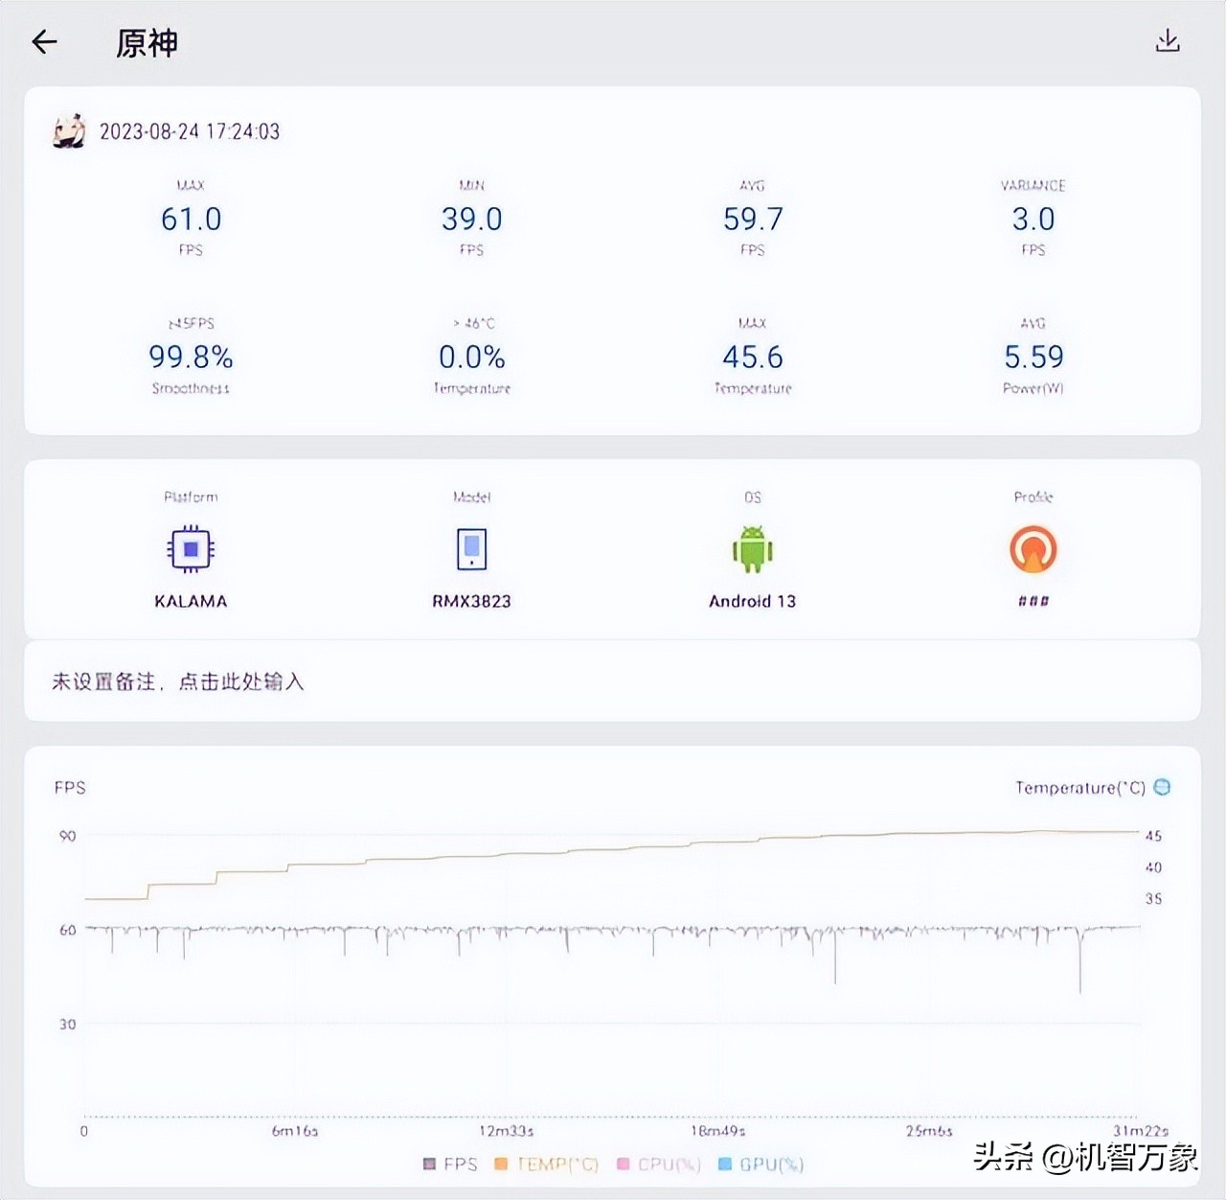Viewport: 1226px width, 1200px height.
Task: Click the temperature unit icon near Temperature(°C)
Action: pyautogui.click(x=1162, y=787)
